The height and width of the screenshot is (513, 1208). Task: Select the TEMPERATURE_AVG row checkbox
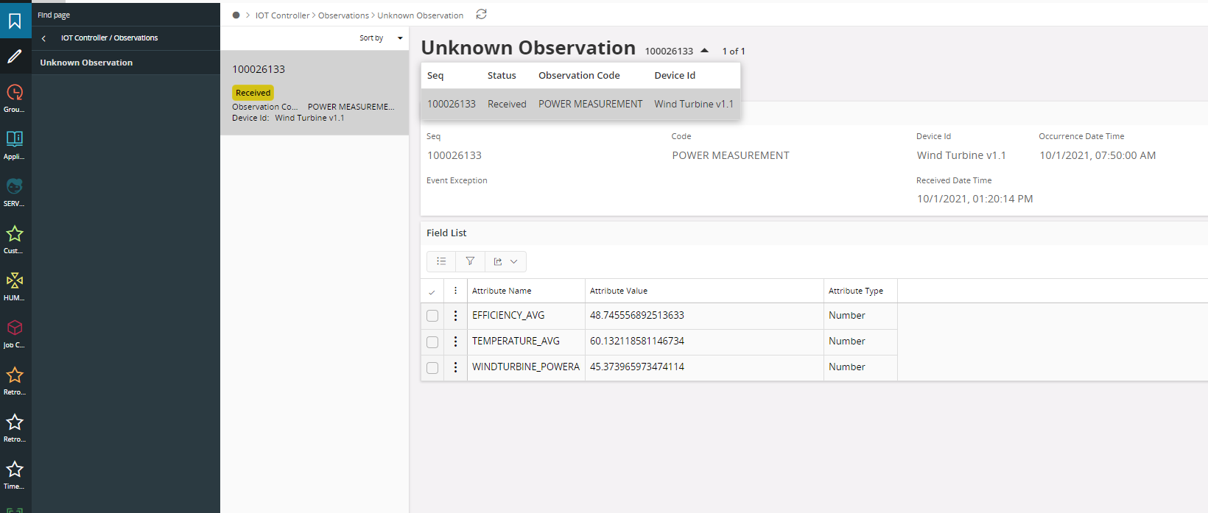pyautogui.click(x=432, y=342)
